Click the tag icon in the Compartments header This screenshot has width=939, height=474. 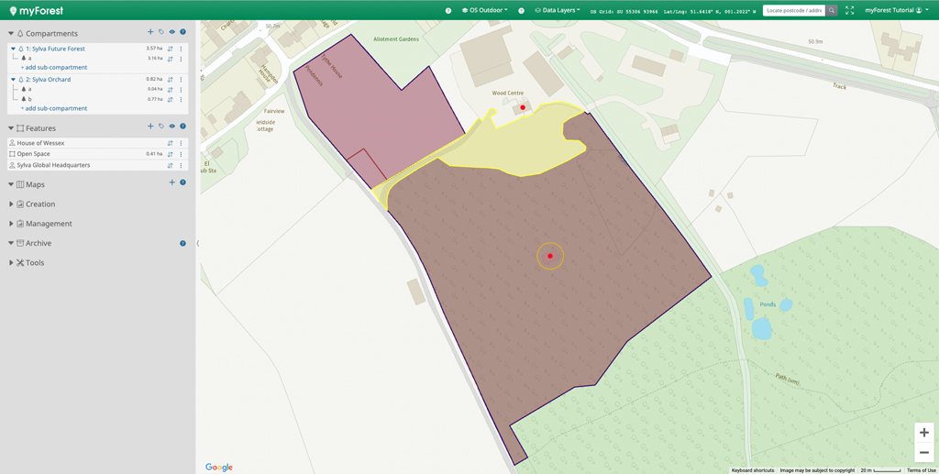pos(161,32)
